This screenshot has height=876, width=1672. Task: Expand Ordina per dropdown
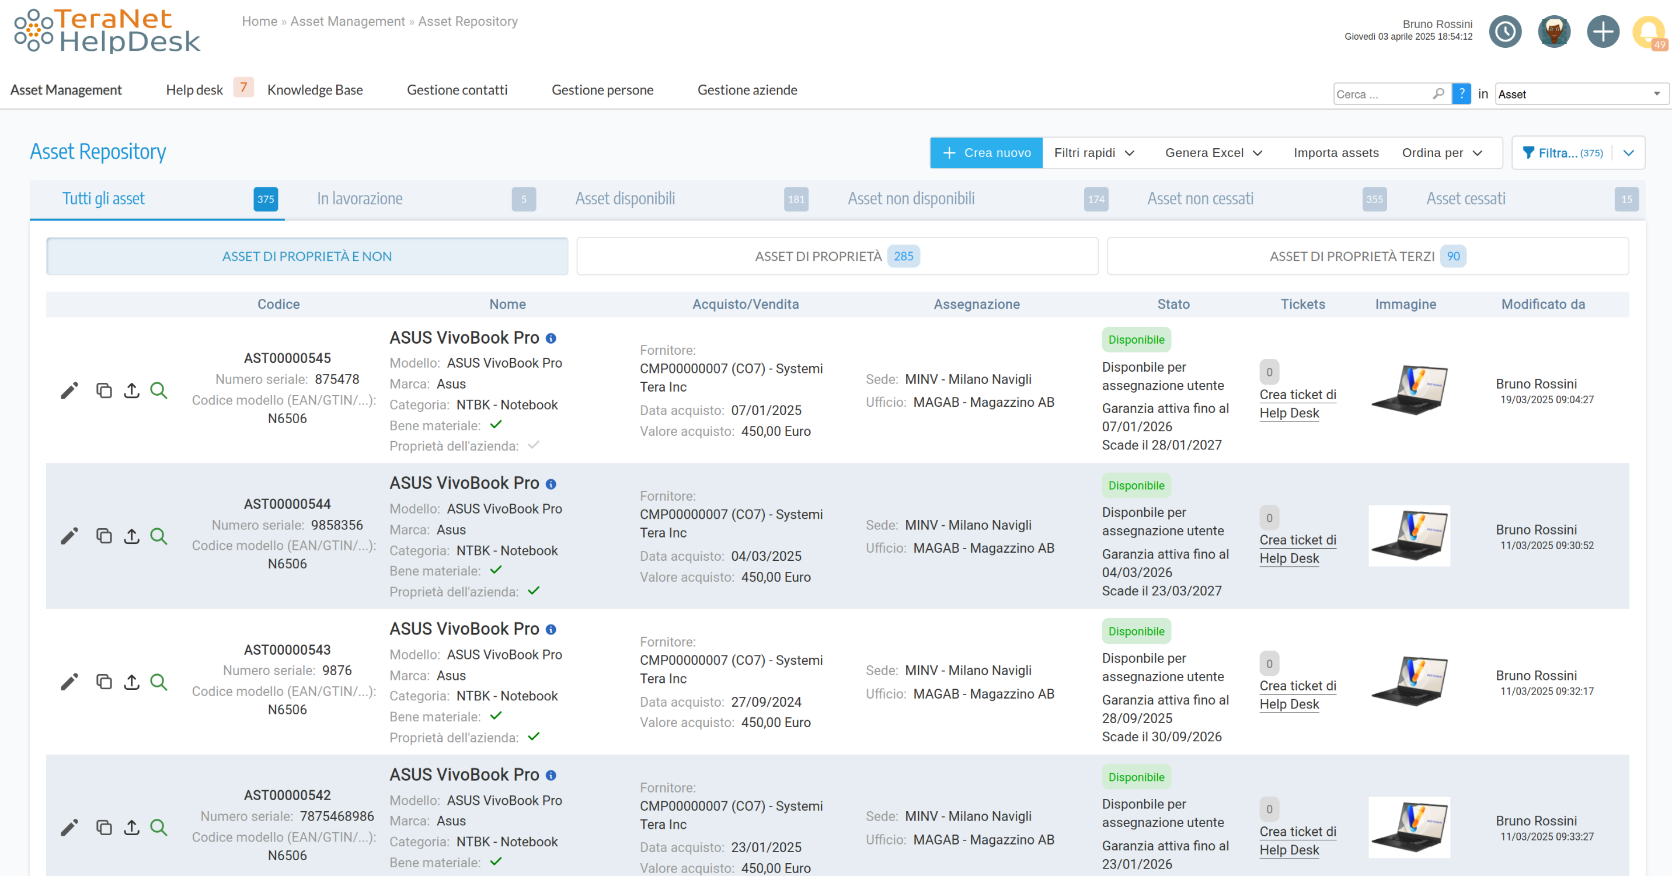pyautogui.click(x=1442, y=153)
